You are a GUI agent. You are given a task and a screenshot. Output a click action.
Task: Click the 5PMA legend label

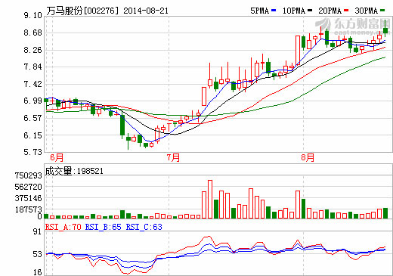coord(259,11)
